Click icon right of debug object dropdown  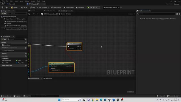(x=121, y=7)
